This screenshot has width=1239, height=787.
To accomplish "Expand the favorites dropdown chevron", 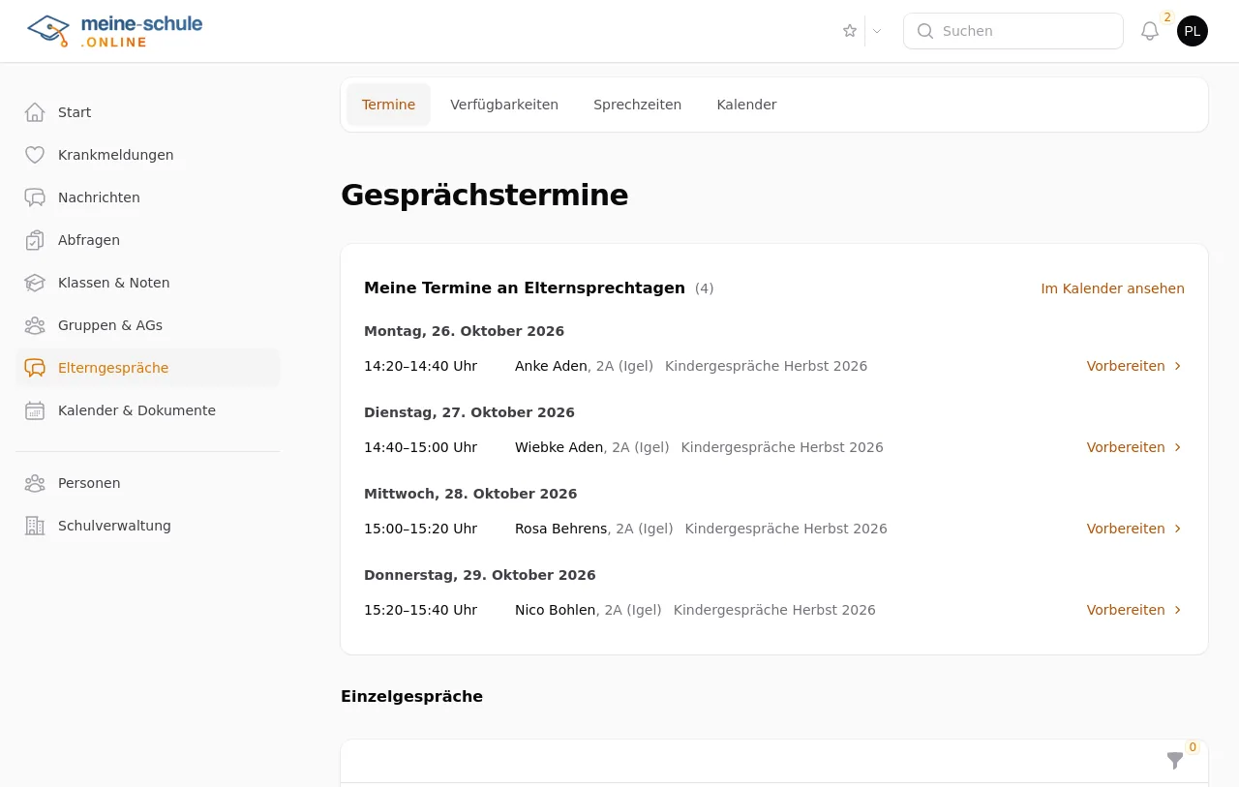I will tap(877, 31).
